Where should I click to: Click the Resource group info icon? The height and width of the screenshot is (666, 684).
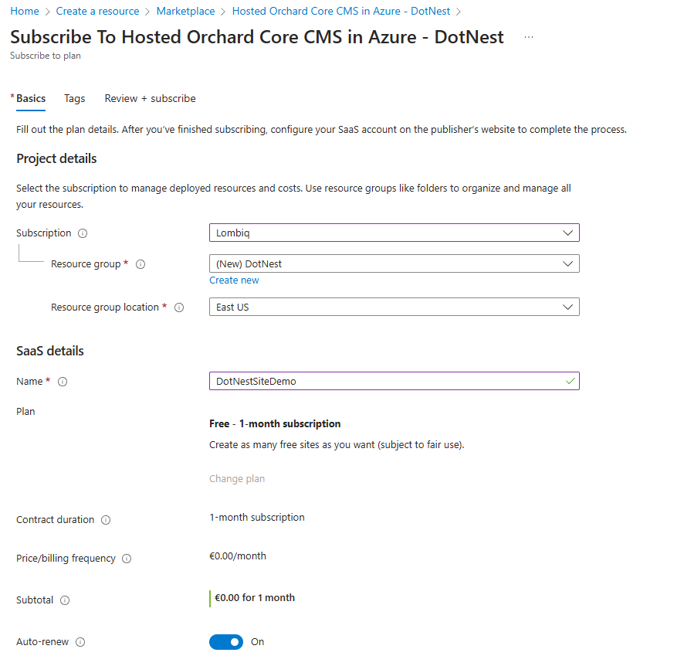pos(141,264)
